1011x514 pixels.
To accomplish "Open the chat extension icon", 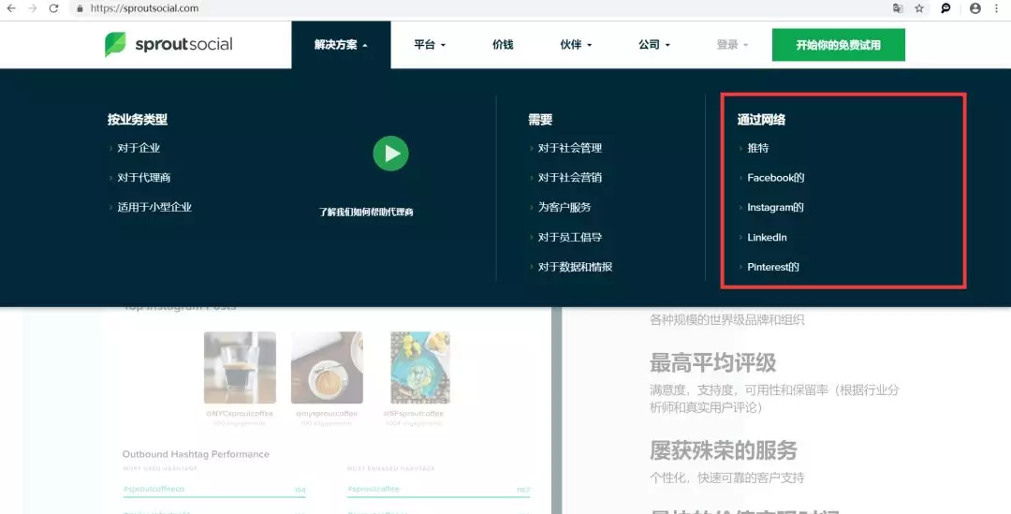I will [x=945, y=8].
